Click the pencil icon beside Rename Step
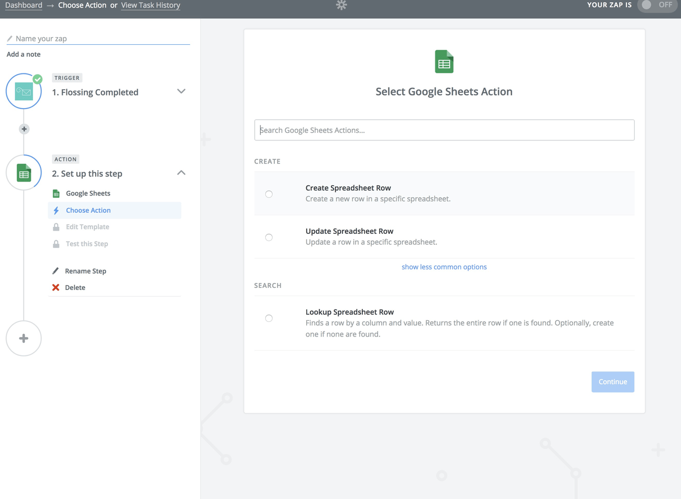Viewport: 681px width, 499px height. click(x=56, y=271)
